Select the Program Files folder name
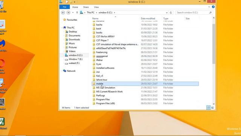241x136 pixels. [x=103, y=99]
